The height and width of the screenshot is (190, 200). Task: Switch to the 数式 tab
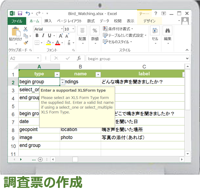click(x=91, y=21)
